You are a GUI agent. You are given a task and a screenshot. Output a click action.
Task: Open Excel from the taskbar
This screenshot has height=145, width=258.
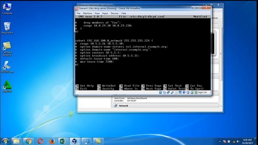point(63,141)
